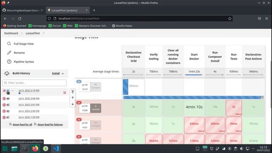Open build #4 link in history
Screen dimensions: 272x153
tap(8, 99)
